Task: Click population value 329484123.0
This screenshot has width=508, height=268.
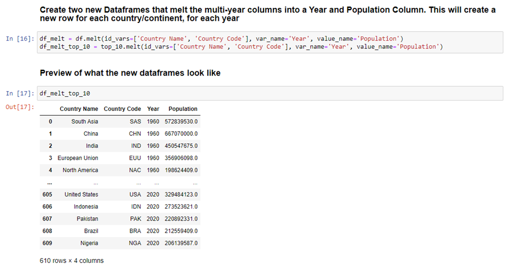Action: coord(181,195)
